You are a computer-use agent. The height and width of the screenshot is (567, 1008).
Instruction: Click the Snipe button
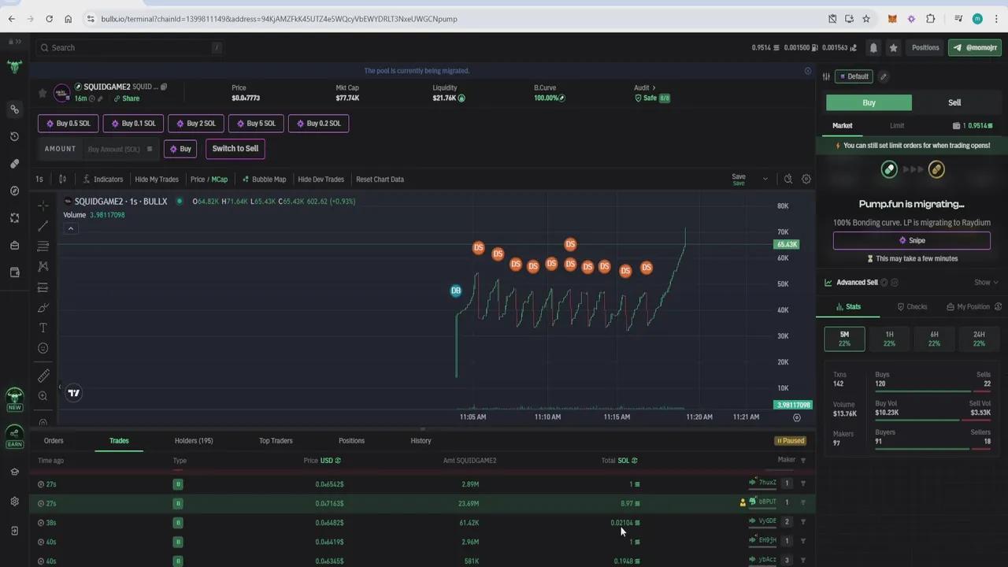click(912, 241)
